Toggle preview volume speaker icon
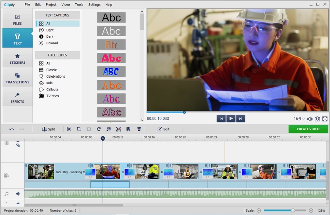 (x=310, y=119)
